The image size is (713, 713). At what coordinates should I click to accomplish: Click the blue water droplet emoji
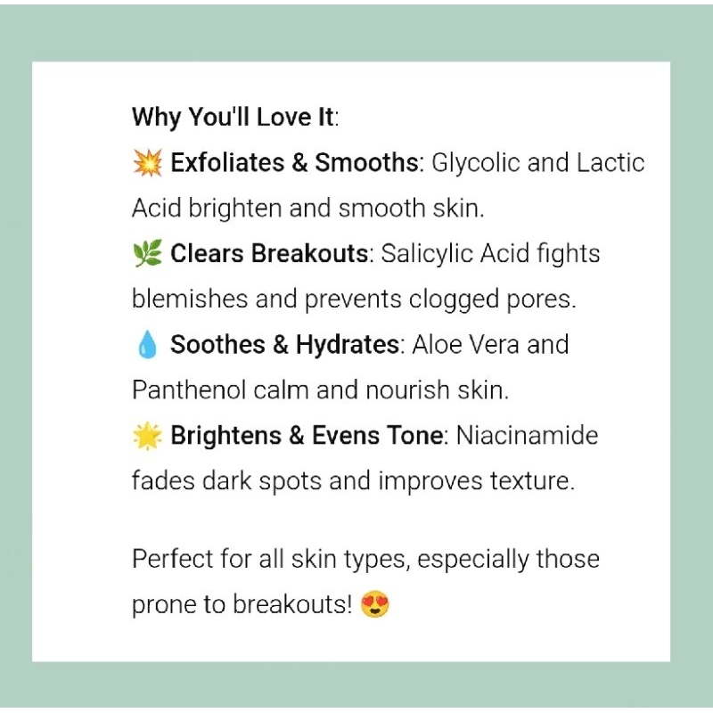[146, 345]
